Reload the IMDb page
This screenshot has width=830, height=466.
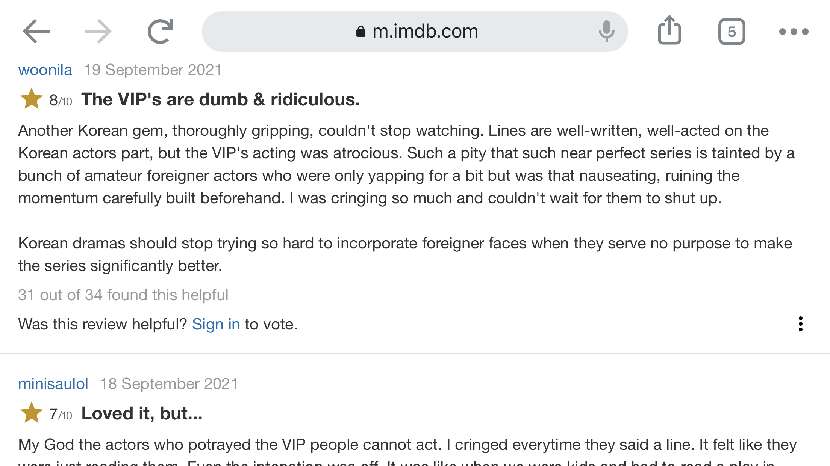click(160, 32)
